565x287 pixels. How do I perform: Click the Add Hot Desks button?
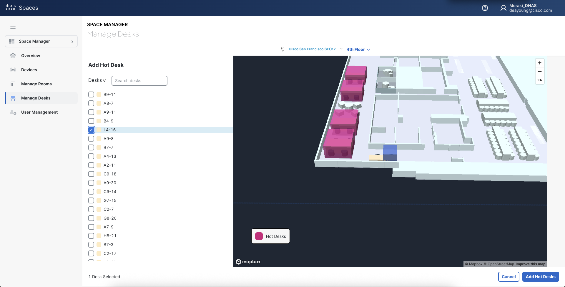click(x=540, y=276)
